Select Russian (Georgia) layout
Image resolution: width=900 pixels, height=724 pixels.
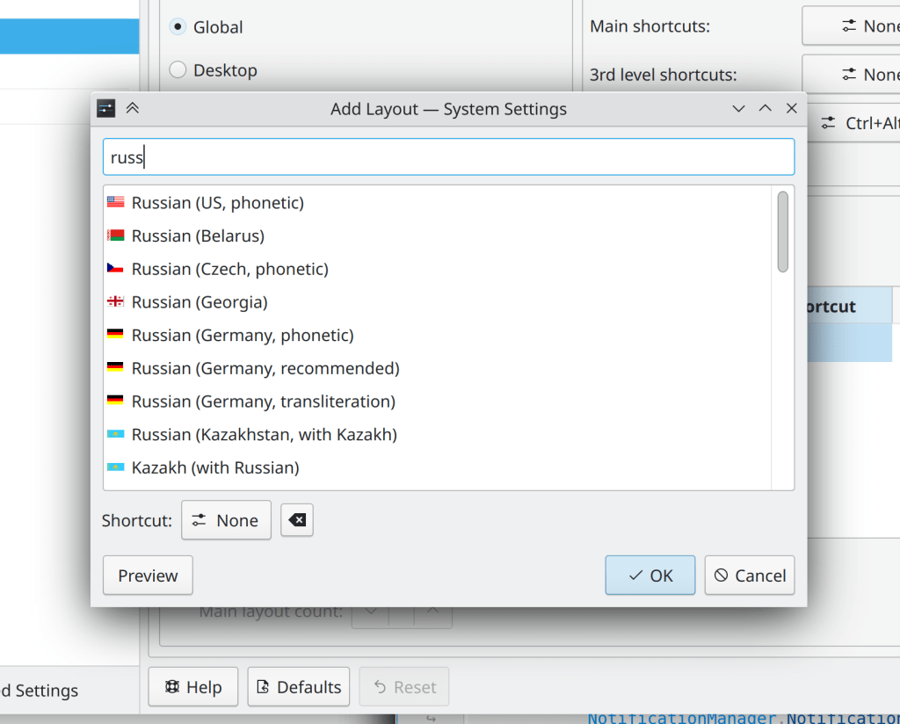pos(200,302)
